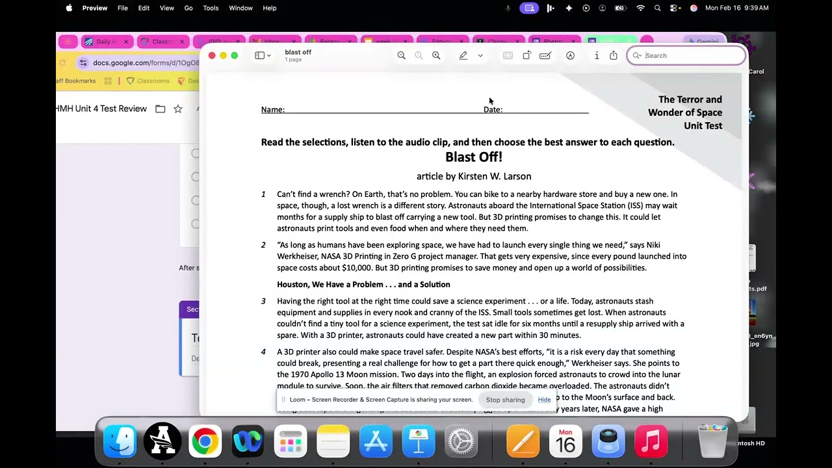Viewport: 832px width, 468px height.
Task: Zoom to actual size in Preview toolbar
Action: [x=419, y=56]
